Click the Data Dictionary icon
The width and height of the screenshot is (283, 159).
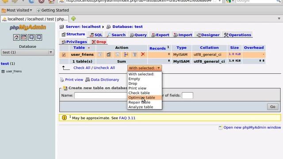88,79
